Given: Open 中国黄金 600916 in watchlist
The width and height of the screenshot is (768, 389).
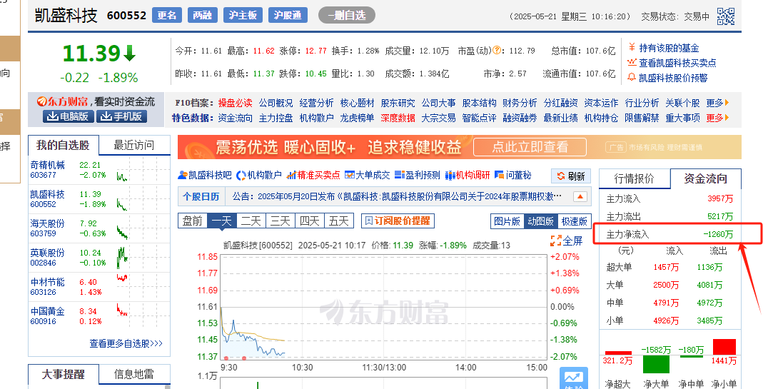Looking at the screenshot, I should 48,316.
